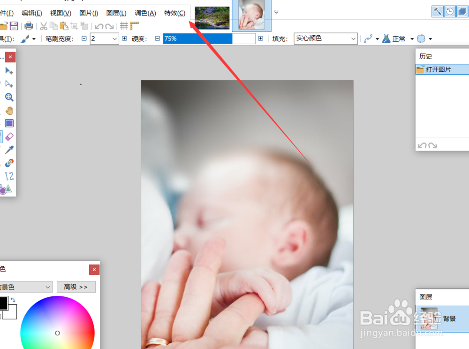
Task: Expand the curve mode dropdown arrow
Action: pos(377,39)
